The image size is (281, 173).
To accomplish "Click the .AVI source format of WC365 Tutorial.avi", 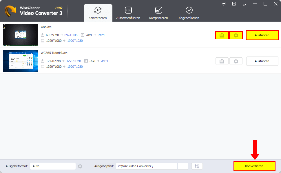I will [92, 61].
